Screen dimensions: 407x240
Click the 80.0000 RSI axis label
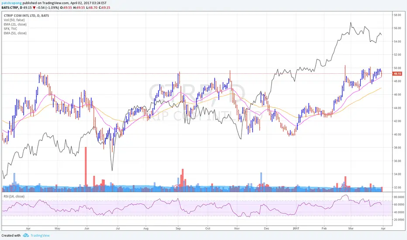399,197
